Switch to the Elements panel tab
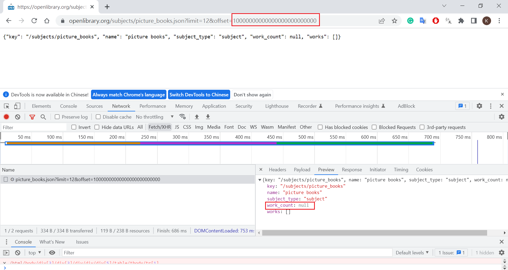The height and width of the screenshot is (270, 508). 41,106
